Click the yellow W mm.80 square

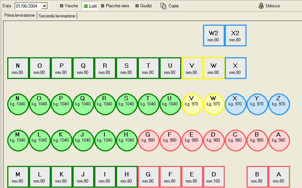tap(214, 68)
